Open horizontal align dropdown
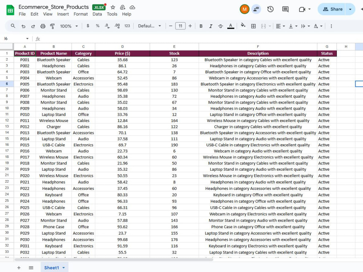 (280, 26)
